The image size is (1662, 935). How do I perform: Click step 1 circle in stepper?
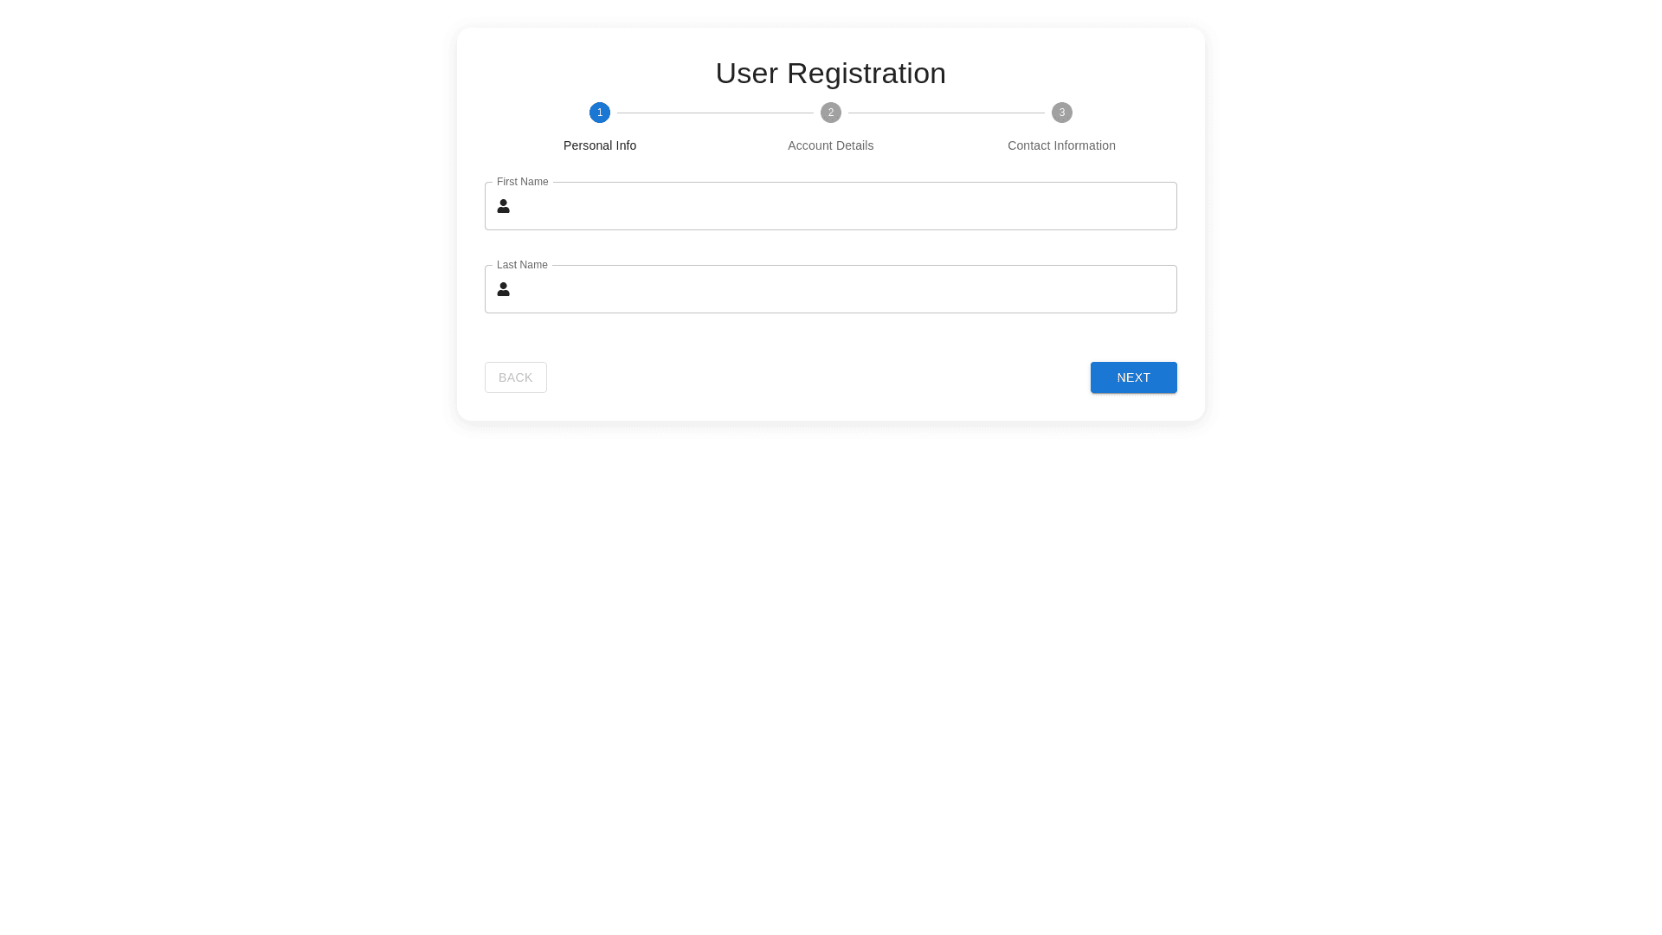coord(600,113)
